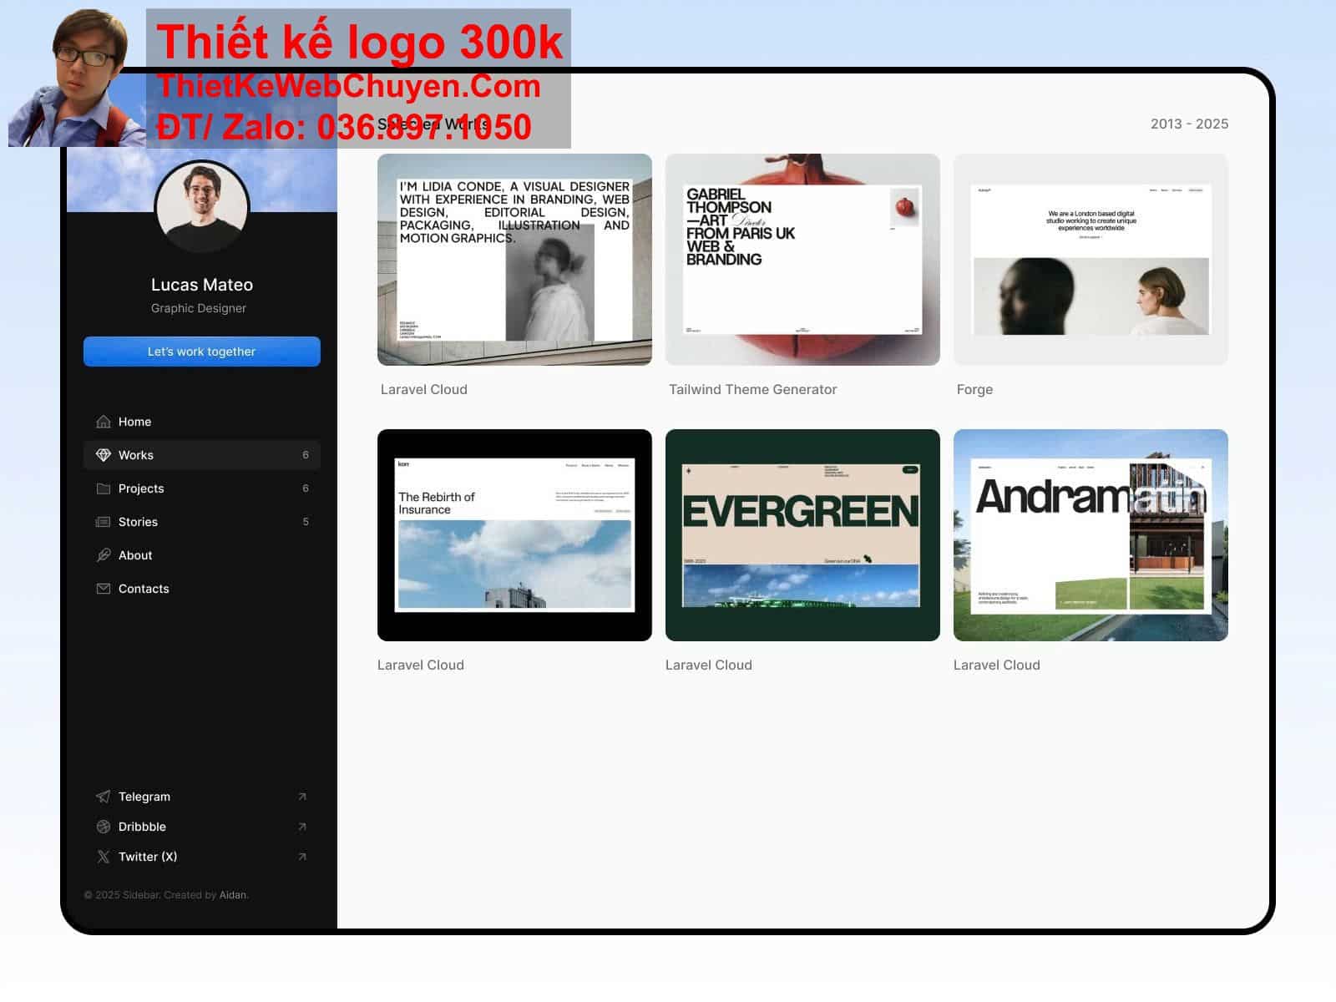The image size is (1336, 1002).
Task: Click the Stories list icon
Action: tap(104, 522)
